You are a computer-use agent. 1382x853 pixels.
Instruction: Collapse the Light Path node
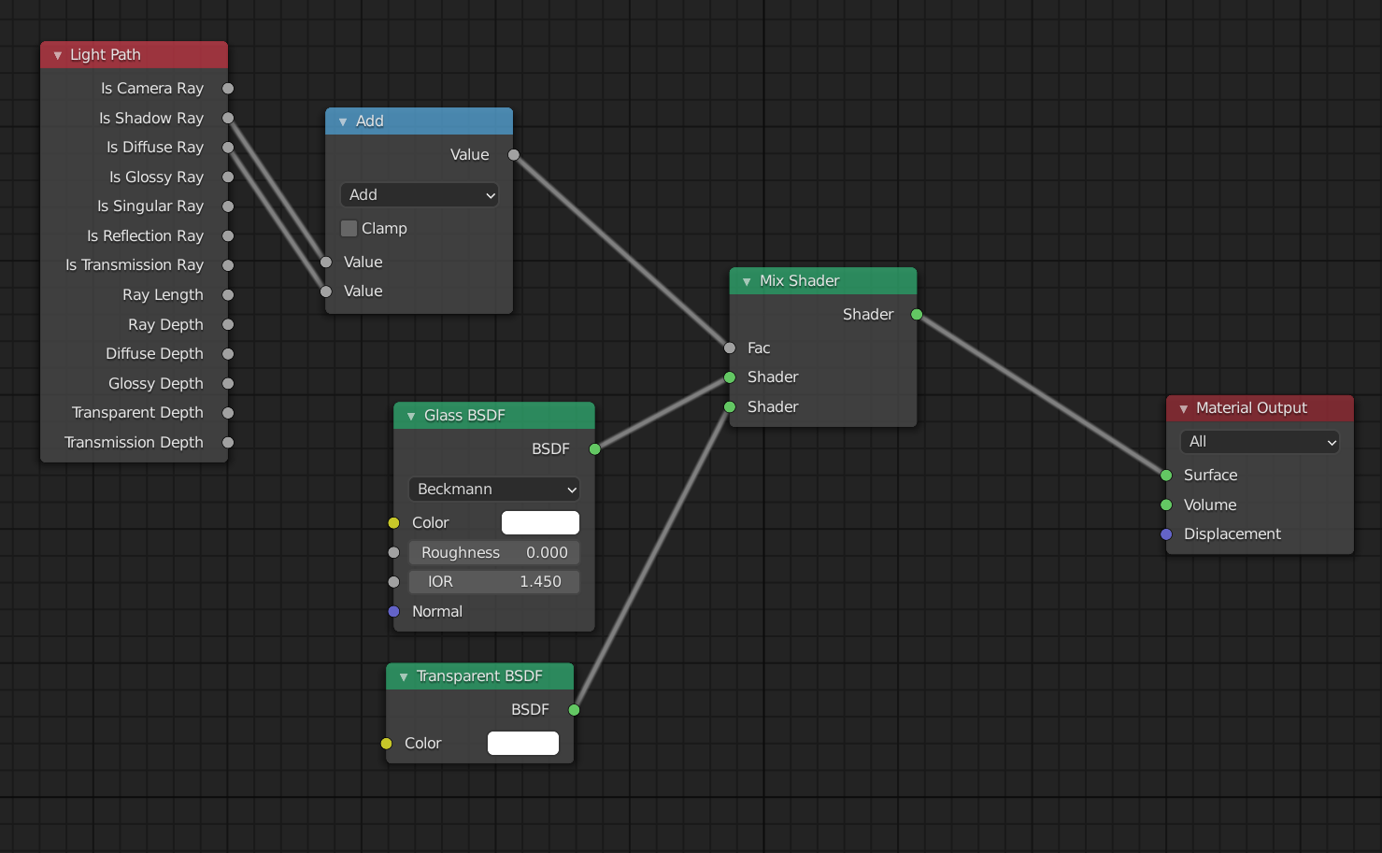[x=58, y=55]
